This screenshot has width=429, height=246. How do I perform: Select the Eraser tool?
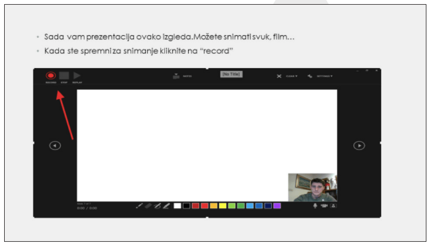pyautogui.click(x=148, y=206)
